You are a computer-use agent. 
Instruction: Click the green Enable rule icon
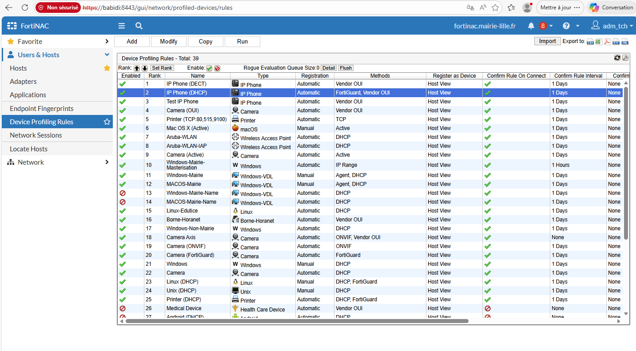point(209,68)
